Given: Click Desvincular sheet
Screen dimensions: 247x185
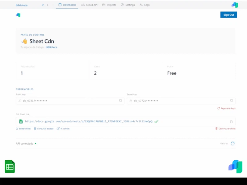Looking at the screenshot, I should pyautogui.click(x=225, y=129).
